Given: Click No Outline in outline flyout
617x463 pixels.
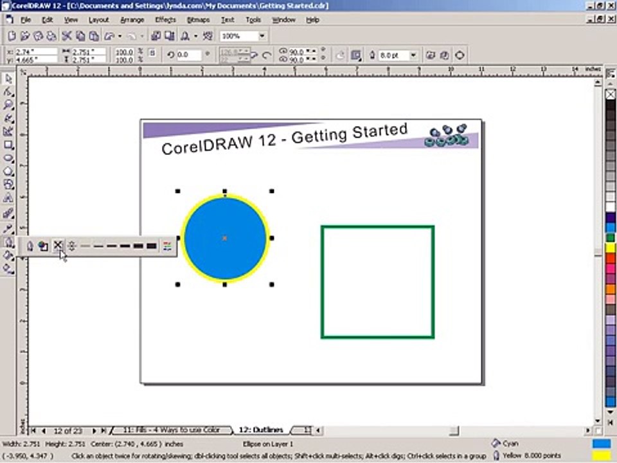Looking at the screenshot, I should (58, 246).
